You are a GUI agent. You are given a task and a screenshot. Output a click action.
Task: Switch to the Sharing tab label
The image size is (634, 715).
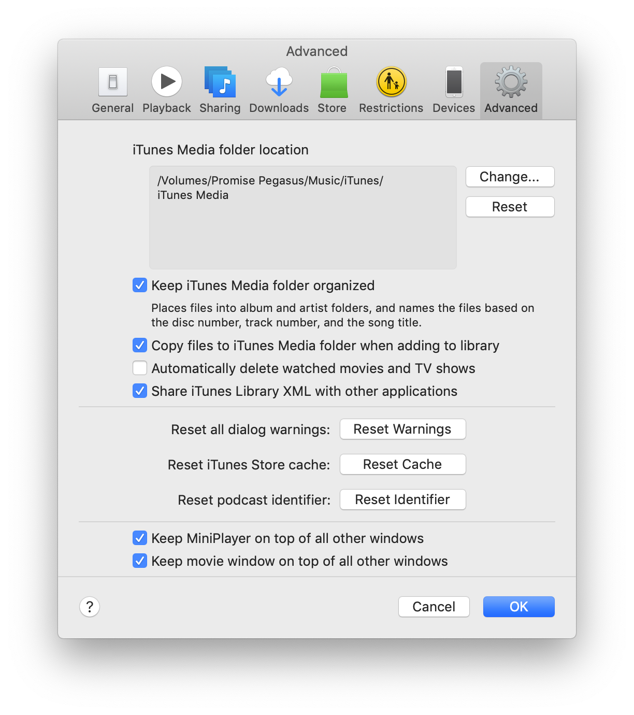tap(220, 108)
